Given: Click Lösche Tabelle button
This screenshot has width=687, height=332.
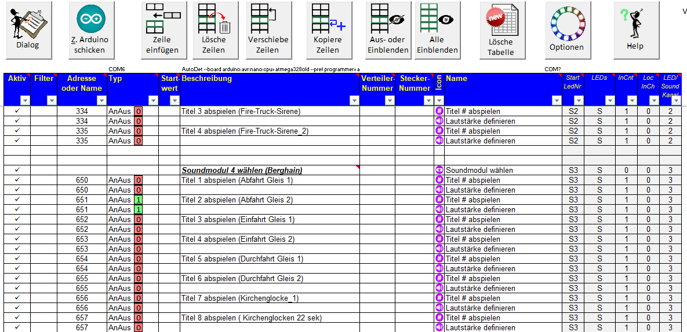Looking at the screenshot, I should point(500,30).
